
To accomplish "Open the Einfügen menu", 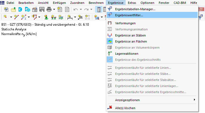I will (x=59, y=3).
